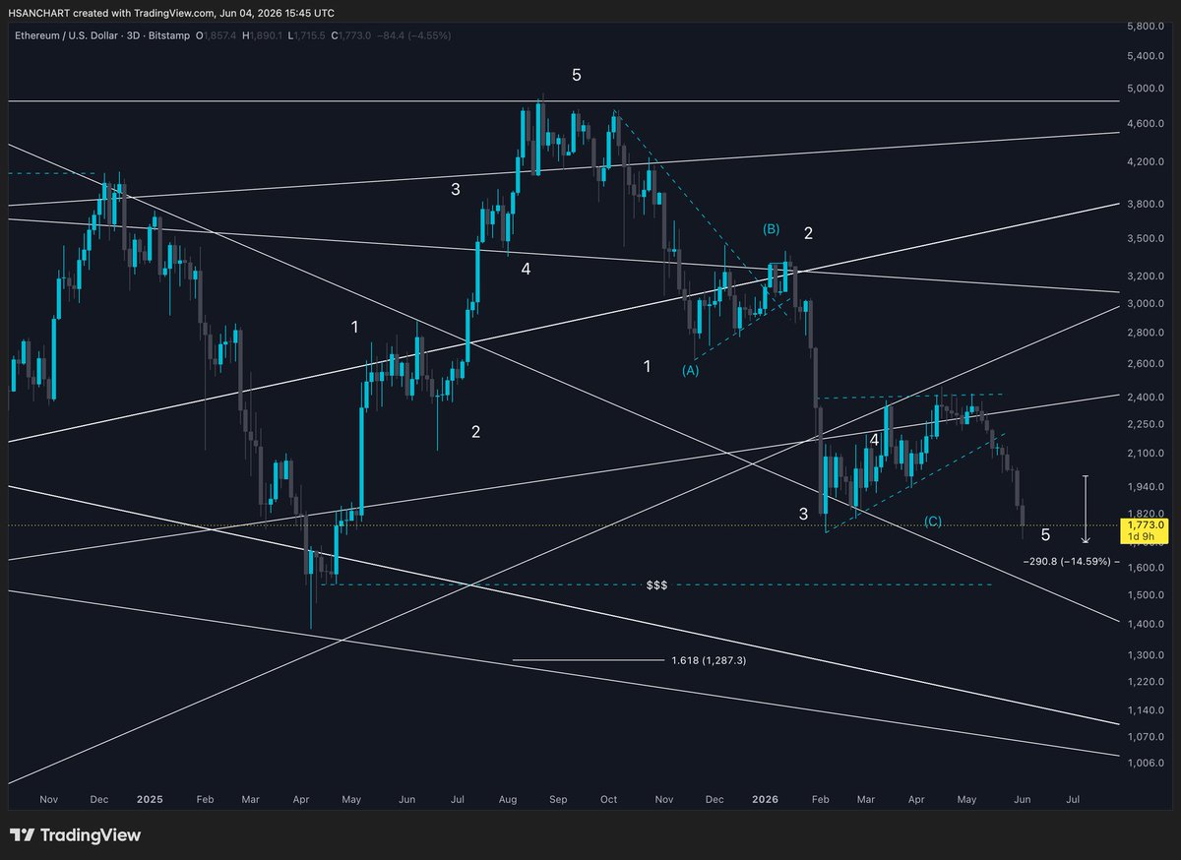Click the (C) wave label
This screenshot has width=1181, height=860.
click(x=931, y=521)
